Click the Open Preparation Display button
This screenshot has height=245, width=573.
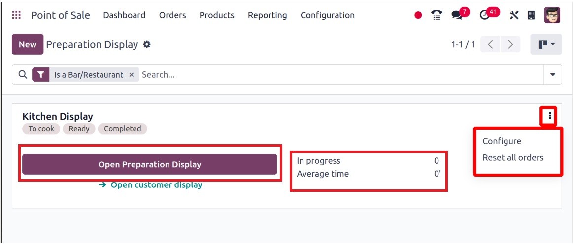tap(149, 164)
